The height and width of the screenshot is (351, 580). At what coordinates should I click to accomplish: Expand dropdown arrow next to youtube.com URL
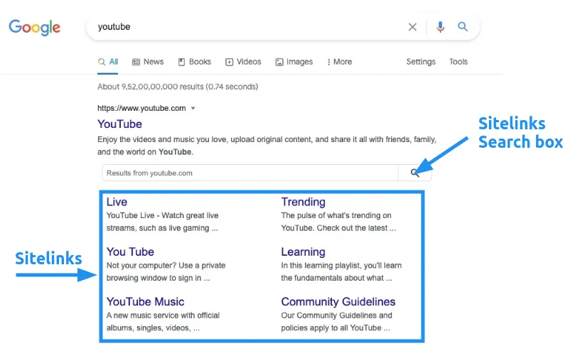coord(193,109)
